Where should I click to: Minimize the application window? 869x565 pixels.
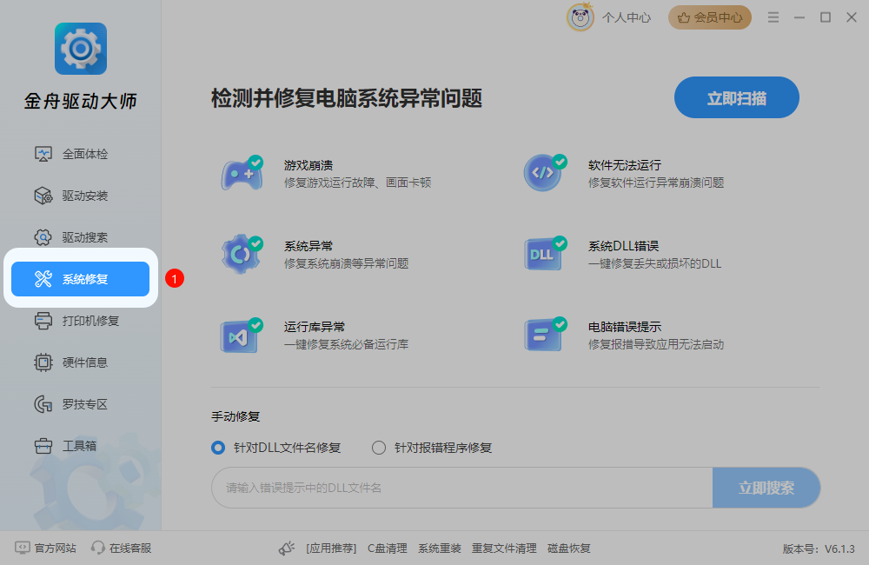tap(799, 17)
